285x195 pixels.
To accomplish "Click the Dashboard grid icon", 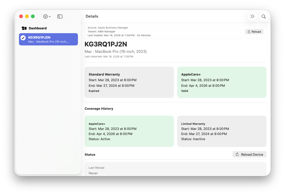I will [24, 28].
